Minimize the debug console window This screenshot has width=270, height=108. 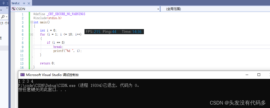[247, 75]
